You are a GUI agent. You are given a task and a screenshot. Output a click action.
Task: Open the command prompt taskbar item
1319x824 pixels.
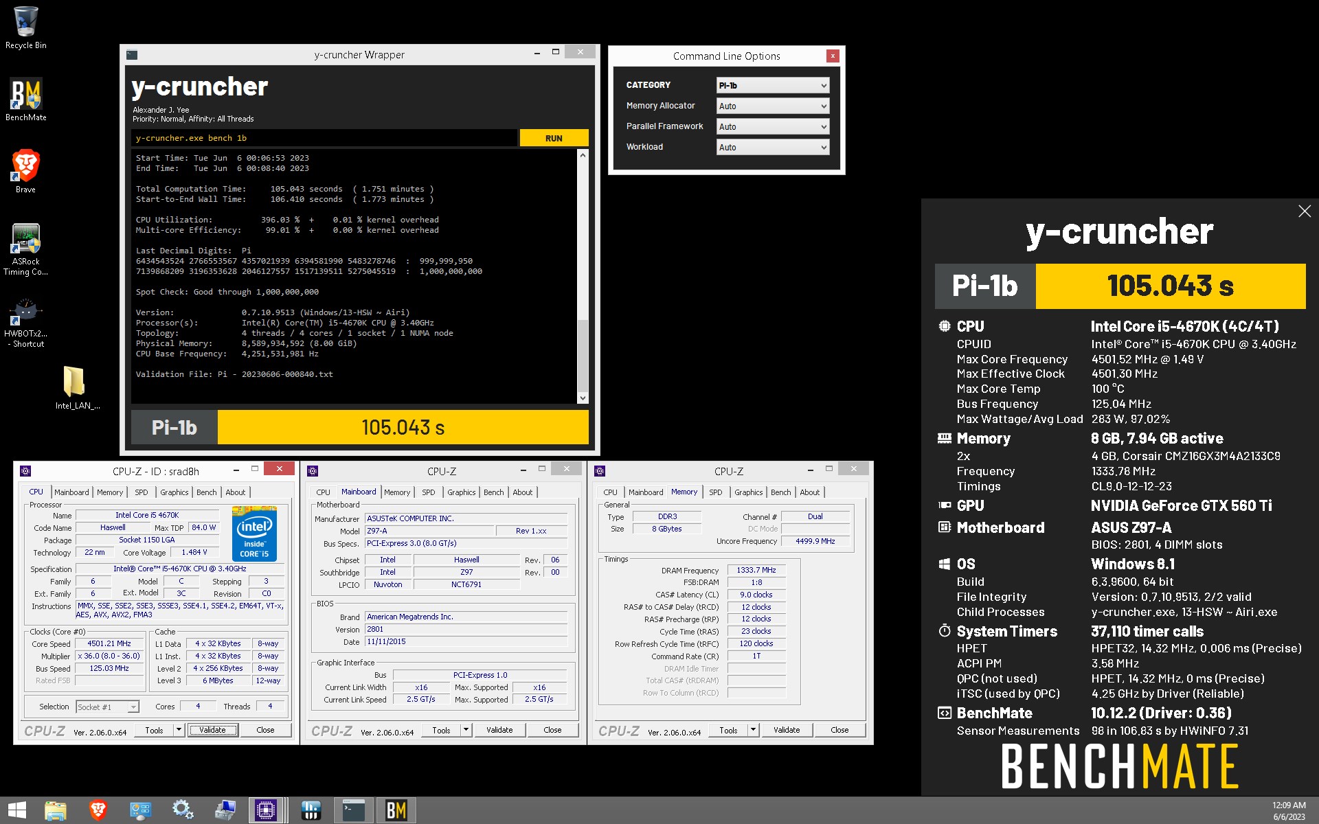[354, 810]
